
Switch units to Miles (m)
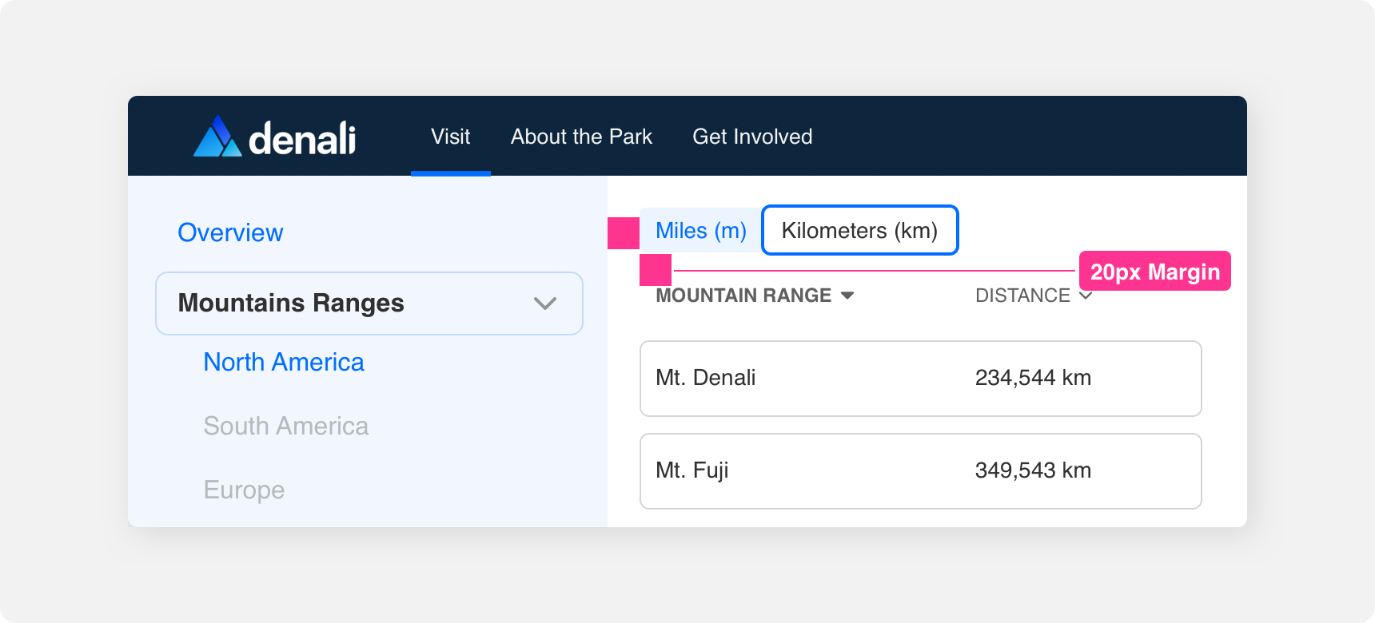point(701,231)
